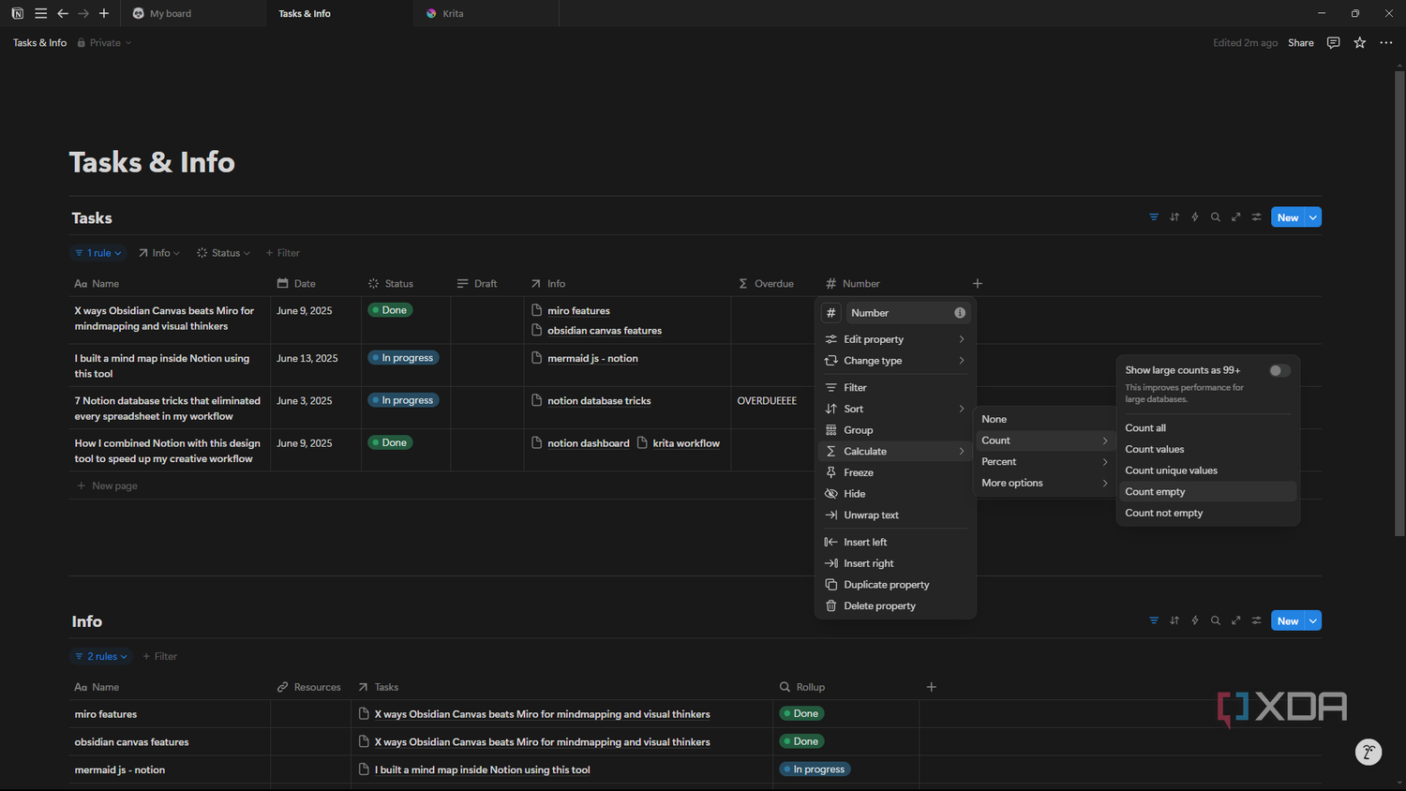Click the info icon beside Number field
The width and height of the screenshot is (1406, 791).
[x=960, y=313]
